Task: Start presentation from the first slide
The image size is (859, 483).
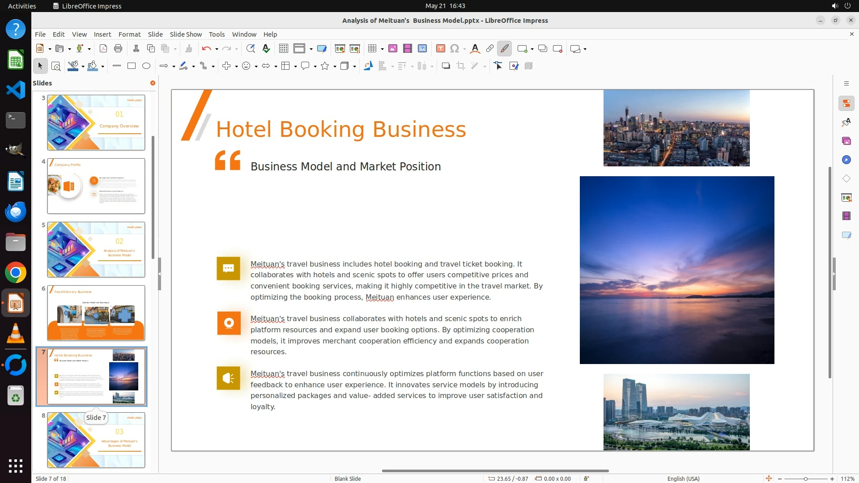Action: click(x=340, y=49)
